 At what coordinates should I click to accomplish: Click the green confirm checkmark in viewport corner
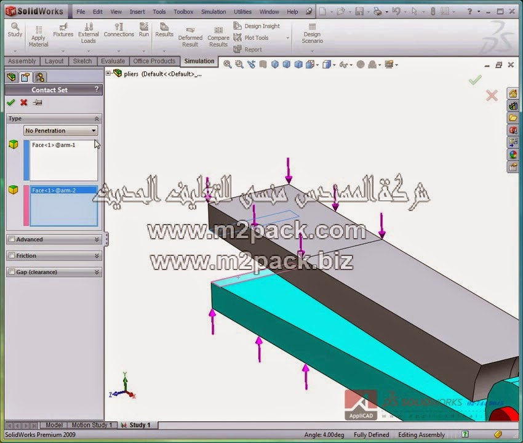pos(475,80)
